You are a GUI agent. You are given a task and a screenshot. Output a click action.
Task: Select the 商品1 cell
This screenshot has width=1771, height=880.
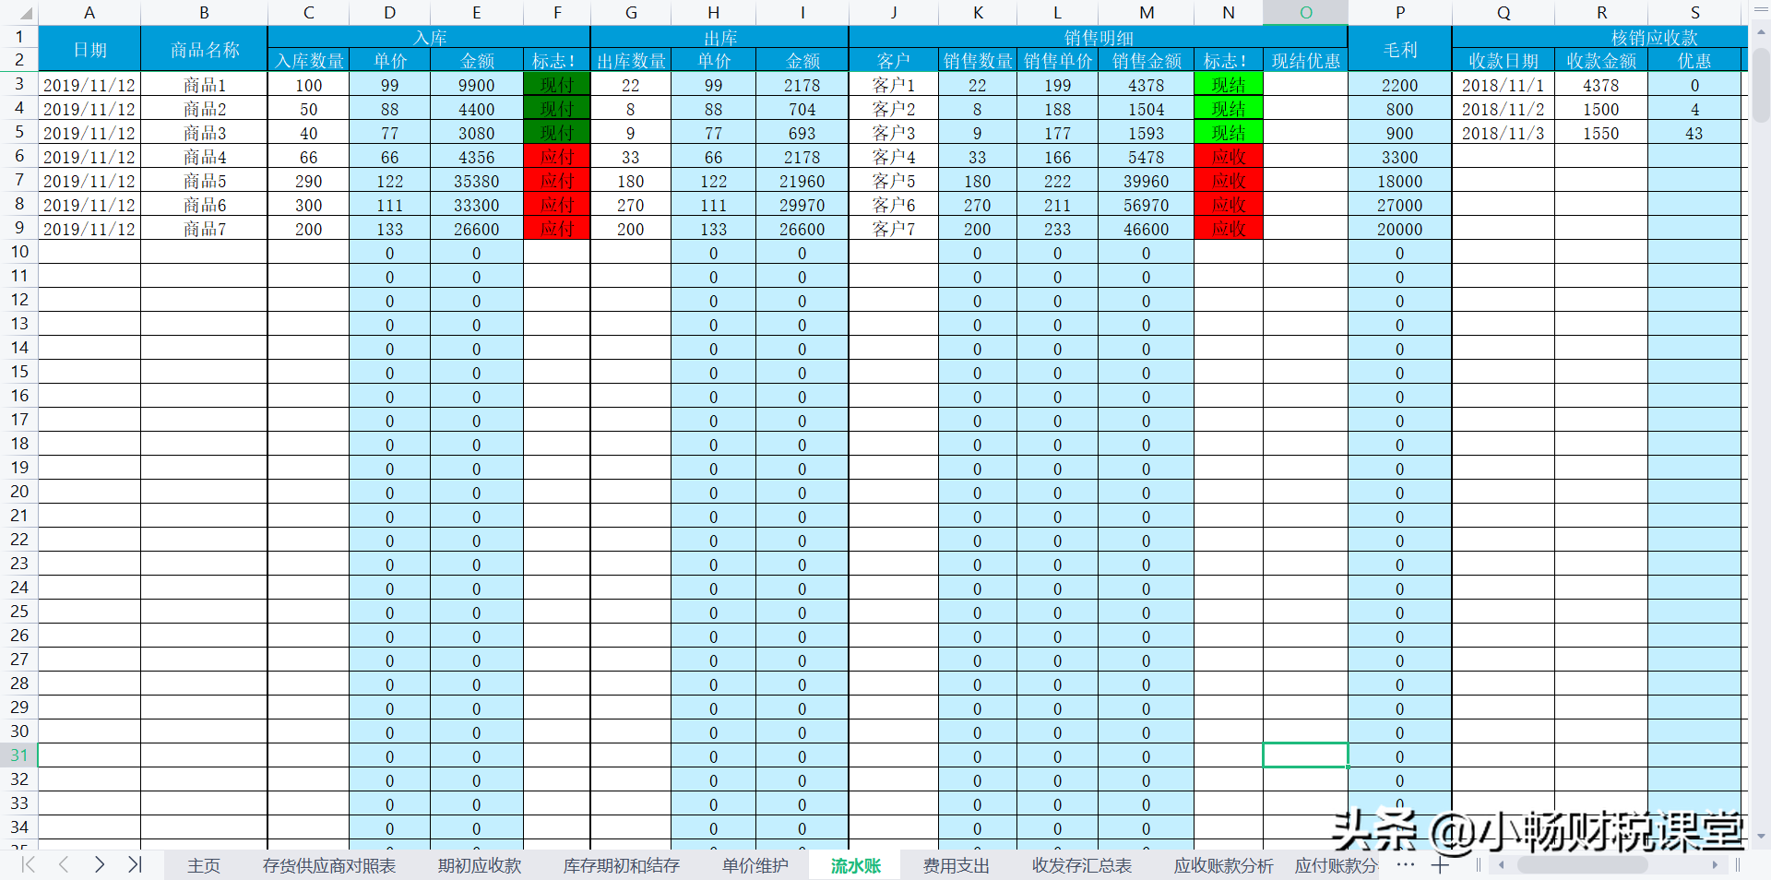[x=204, y=85]
